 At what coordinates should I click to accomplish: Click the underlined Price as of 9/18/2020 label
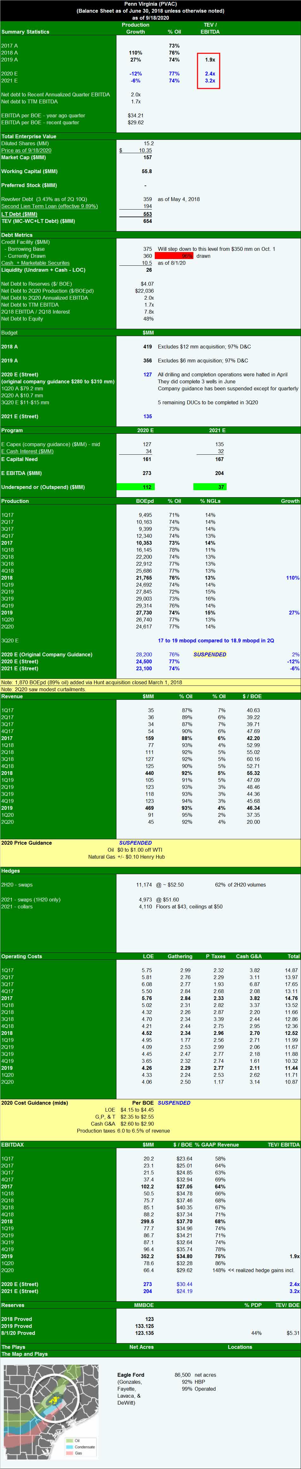pyautogui.click(x=26, y=150)
